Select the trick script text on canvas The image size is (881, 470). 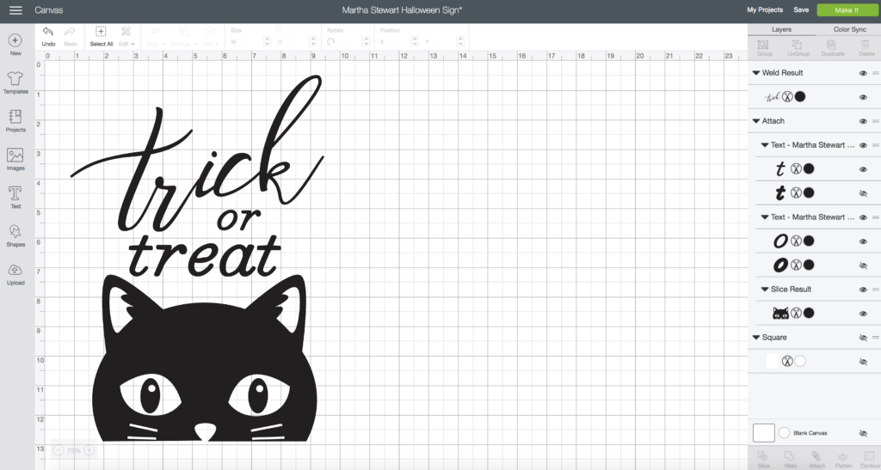pos(197,155)
